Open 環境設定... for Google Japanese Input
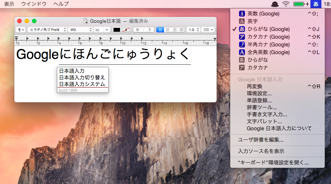 click(x=277, y=93)
